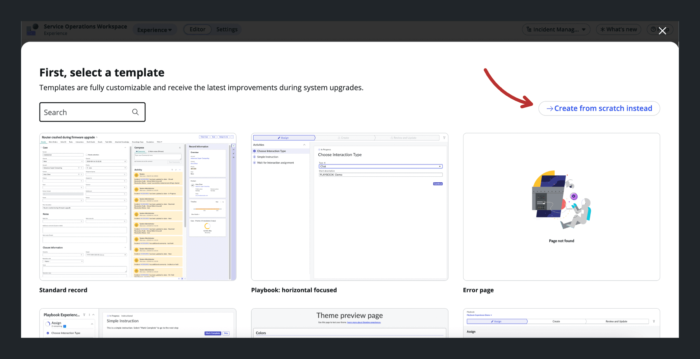The image size is (700, 359).
Task: Click the What's new button
Action: click(618, 30)
